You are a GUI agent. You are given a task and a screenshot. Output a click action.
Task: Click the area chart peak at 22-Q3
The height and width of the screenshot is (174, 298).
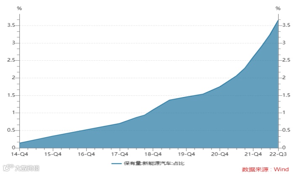[x=278, y=20]
